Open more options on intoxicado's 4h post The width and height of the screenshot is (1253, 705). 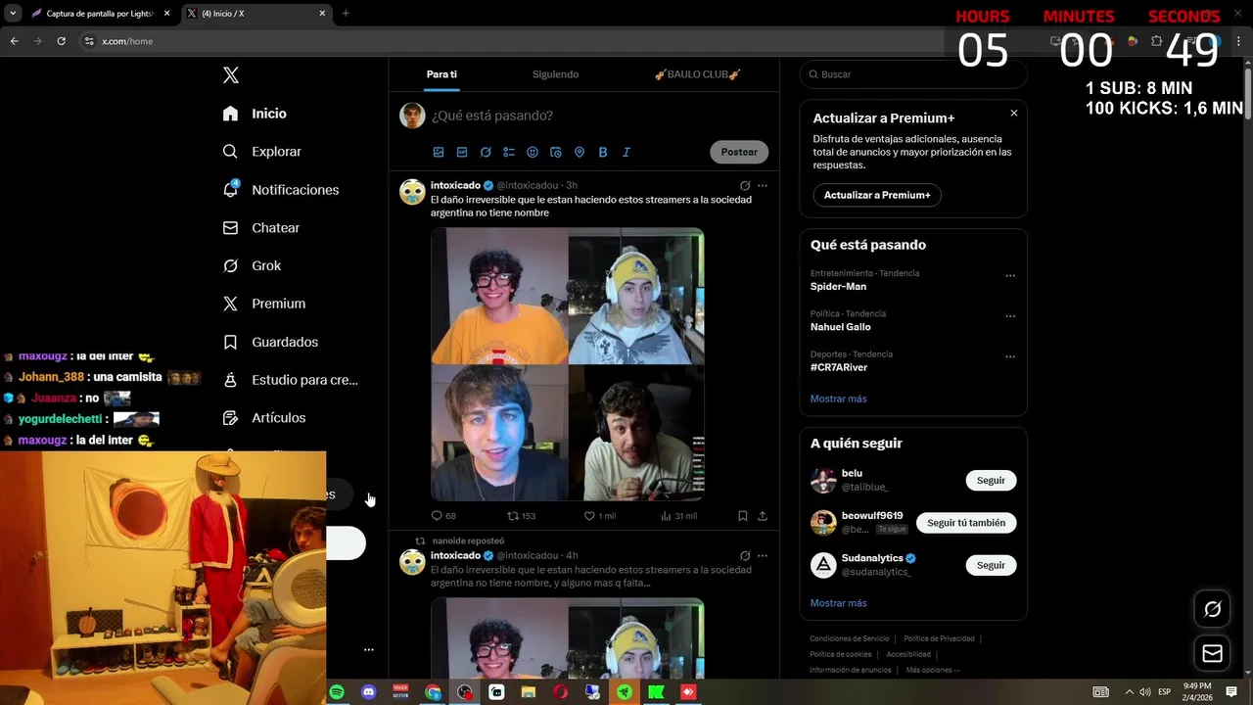pyautogui.click(x=763, y=555)
